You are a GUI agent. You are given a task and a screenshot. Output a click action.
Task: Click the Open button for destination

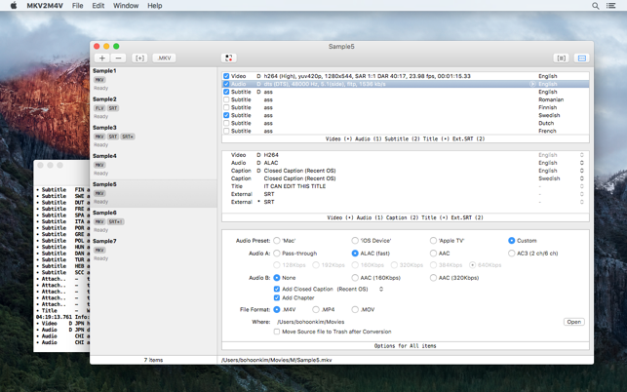click(573, 322)
